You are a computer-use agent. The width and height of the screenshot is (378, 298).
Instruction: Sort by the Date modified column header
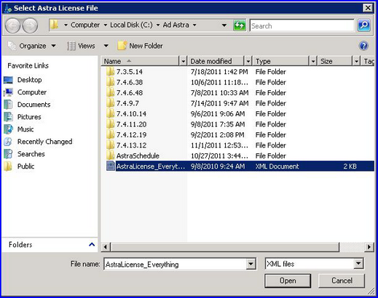click(x=216, y=61)
